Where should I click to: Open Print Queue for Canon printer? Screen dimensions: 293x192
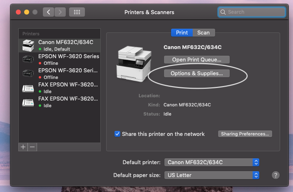pos(197,60)
